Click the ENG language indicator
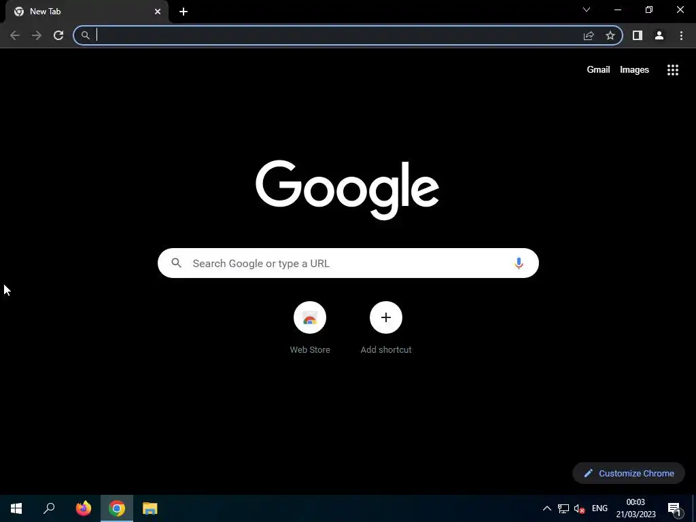 coord(599,508)
